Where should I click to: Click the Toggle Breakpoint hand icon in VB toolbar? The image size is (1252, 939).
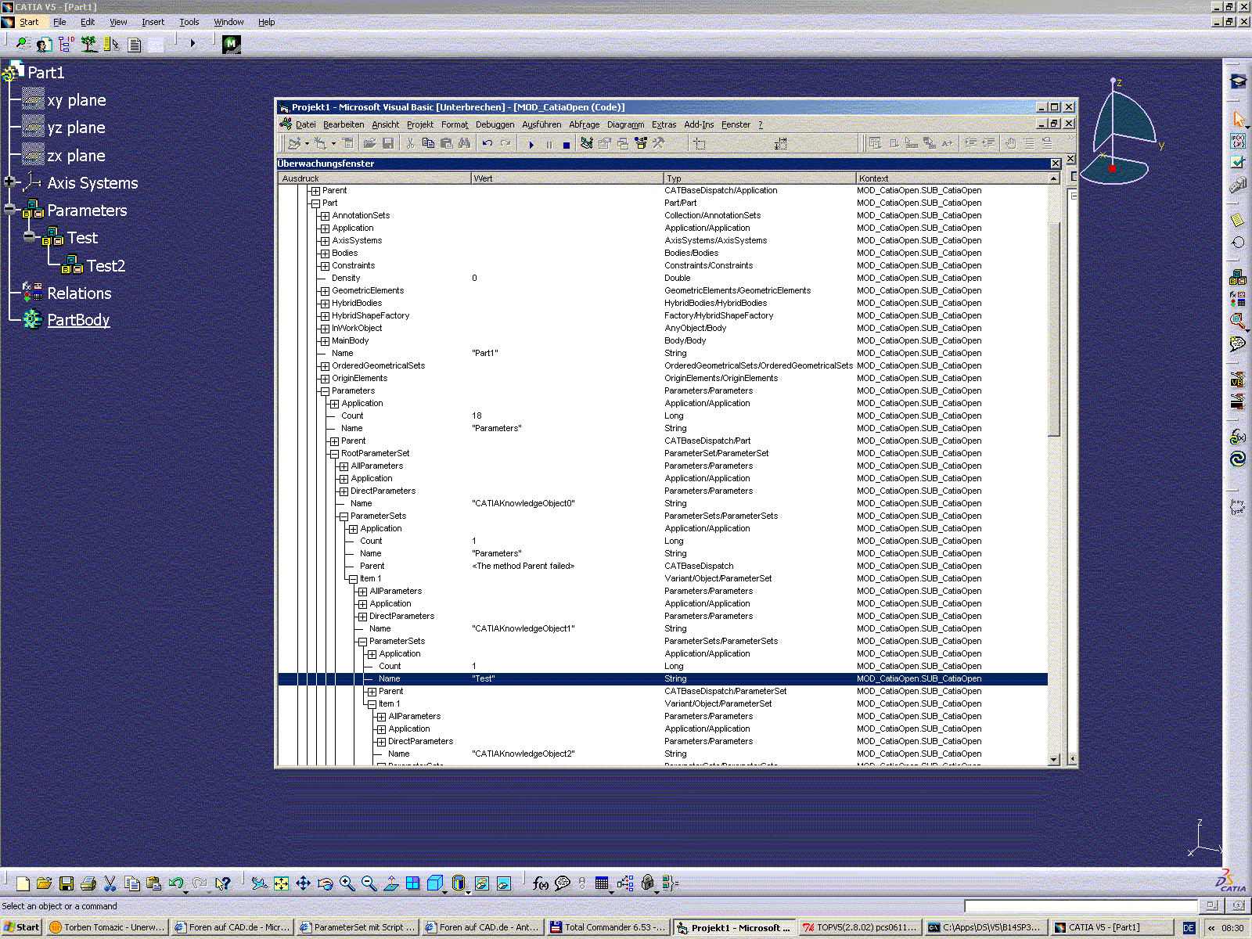click(1010, 143)
